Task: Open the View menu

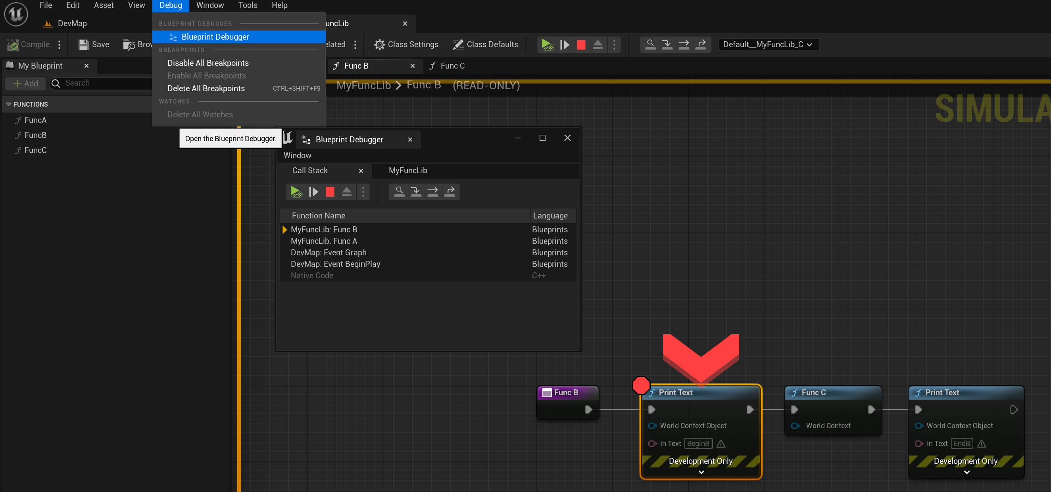Action: (136, 5)
